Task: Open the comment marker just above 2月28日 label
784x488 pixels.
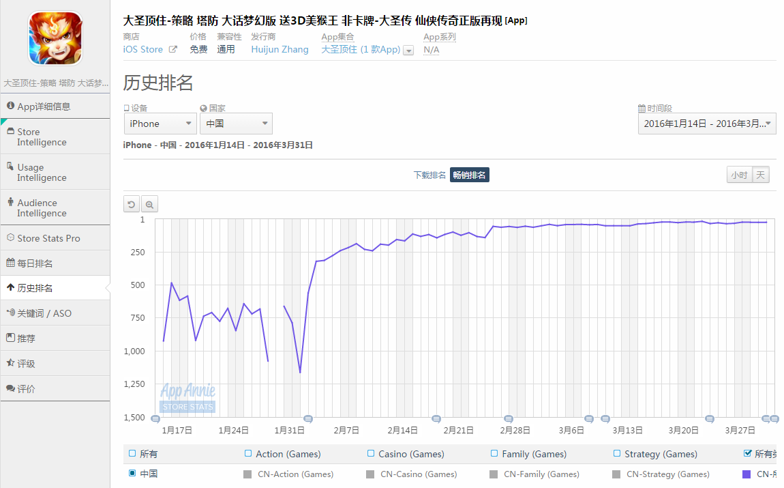Action: click(509, 419)
